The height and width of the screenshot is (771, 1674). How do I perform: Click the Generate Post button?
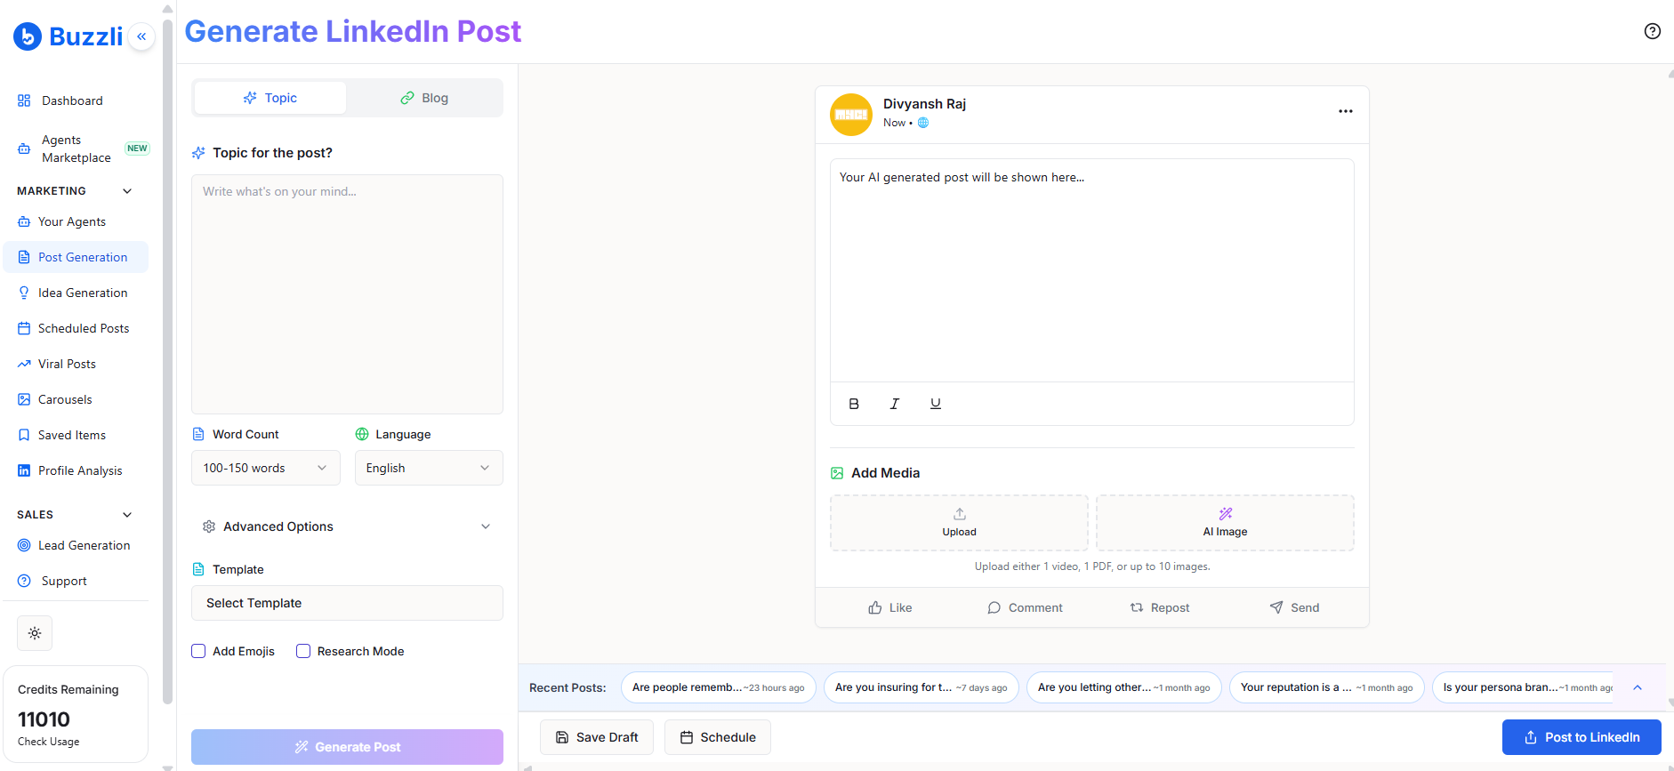click(347, 747)
